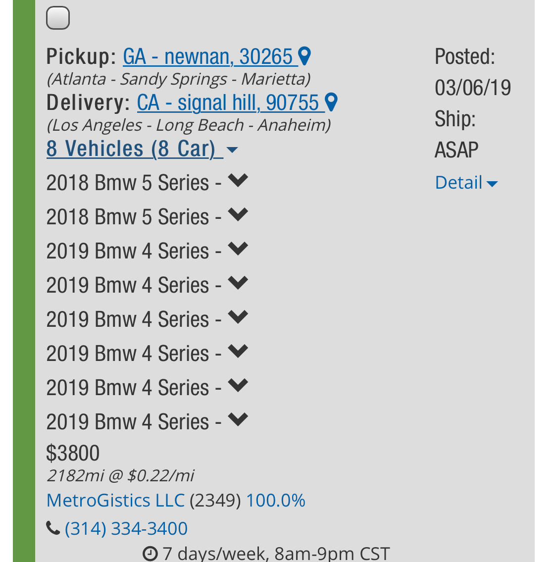Expand last 2019 Bmw 4 Series chevron
557x562 pixels.
(x=238, y=420)
